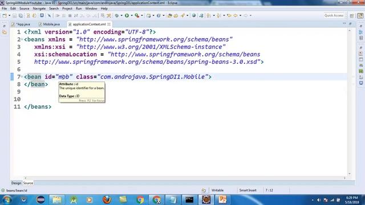
Task: Click the beans/bean/id status path
Action: (17, 191)
